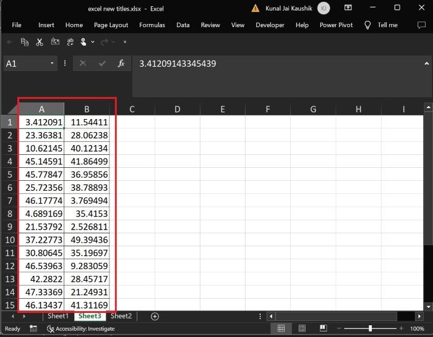Viewport: 433px width, 337px height.
Task: Click the next sheet navigation arrow
Action: point(24,317)
